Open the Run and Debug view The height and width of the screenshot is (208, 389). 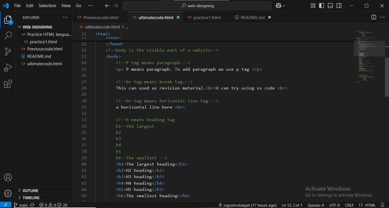[8, 68]
